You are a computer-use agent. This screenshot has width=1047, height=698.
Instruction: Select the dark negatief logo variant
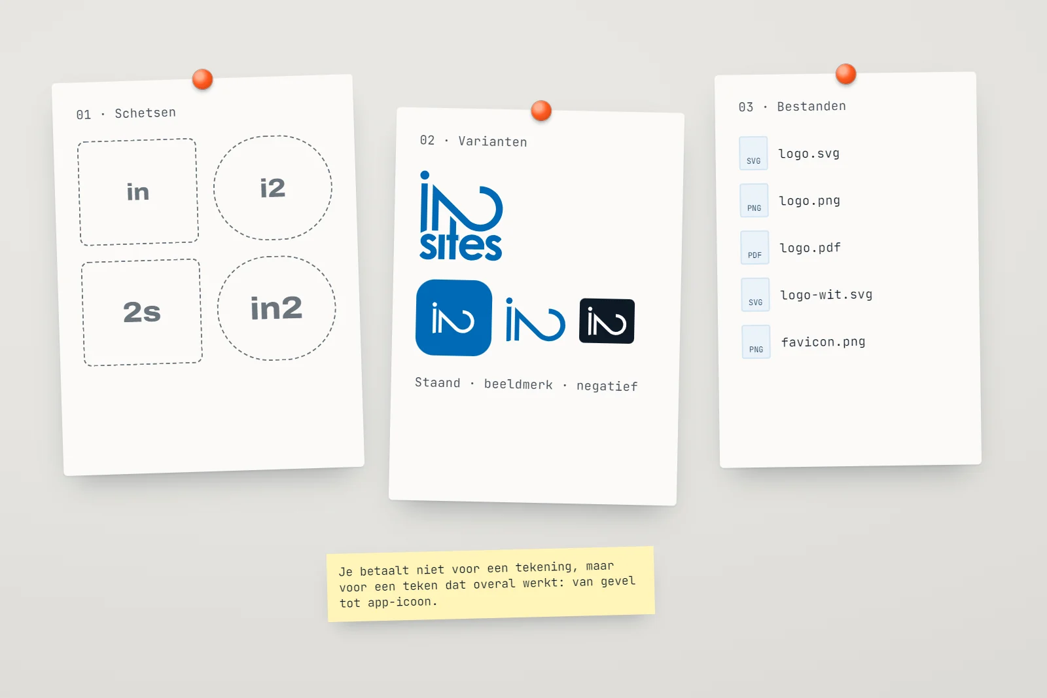pos(607,321)
